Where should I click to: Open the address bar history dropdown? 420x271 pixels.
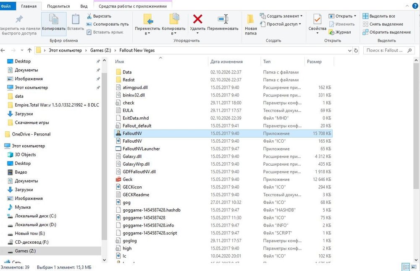click(349, 50)
